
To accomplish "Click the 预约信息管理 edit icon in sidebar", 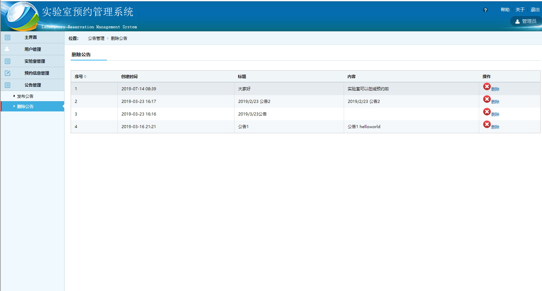I will coord(8,73).
